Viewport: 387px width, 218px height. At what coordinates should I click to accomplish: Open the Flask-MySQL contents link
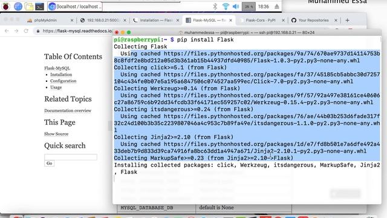pyautogui.click(x=57, y=68)
